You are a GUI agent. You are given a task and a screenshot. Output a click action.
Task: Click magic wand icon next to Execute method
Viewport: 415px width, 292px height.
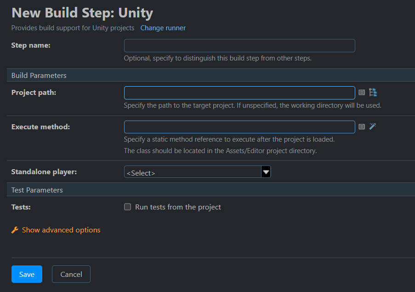(373, 126)
